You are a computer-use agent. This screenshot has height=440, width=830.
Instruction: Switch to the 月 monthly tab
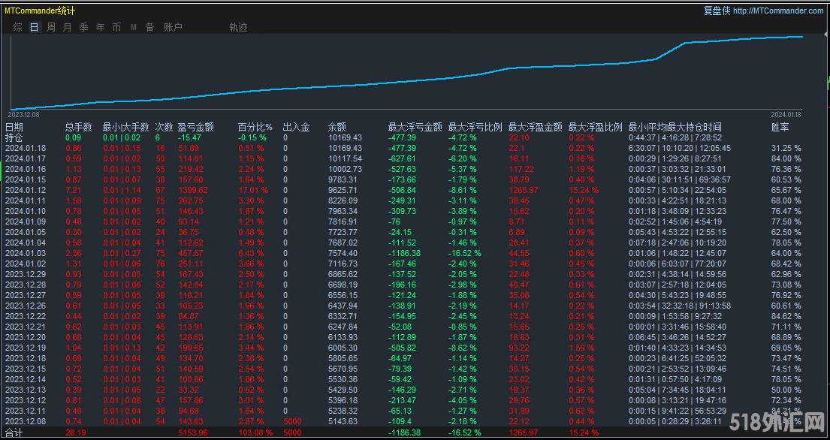click(x=68, y=27)
